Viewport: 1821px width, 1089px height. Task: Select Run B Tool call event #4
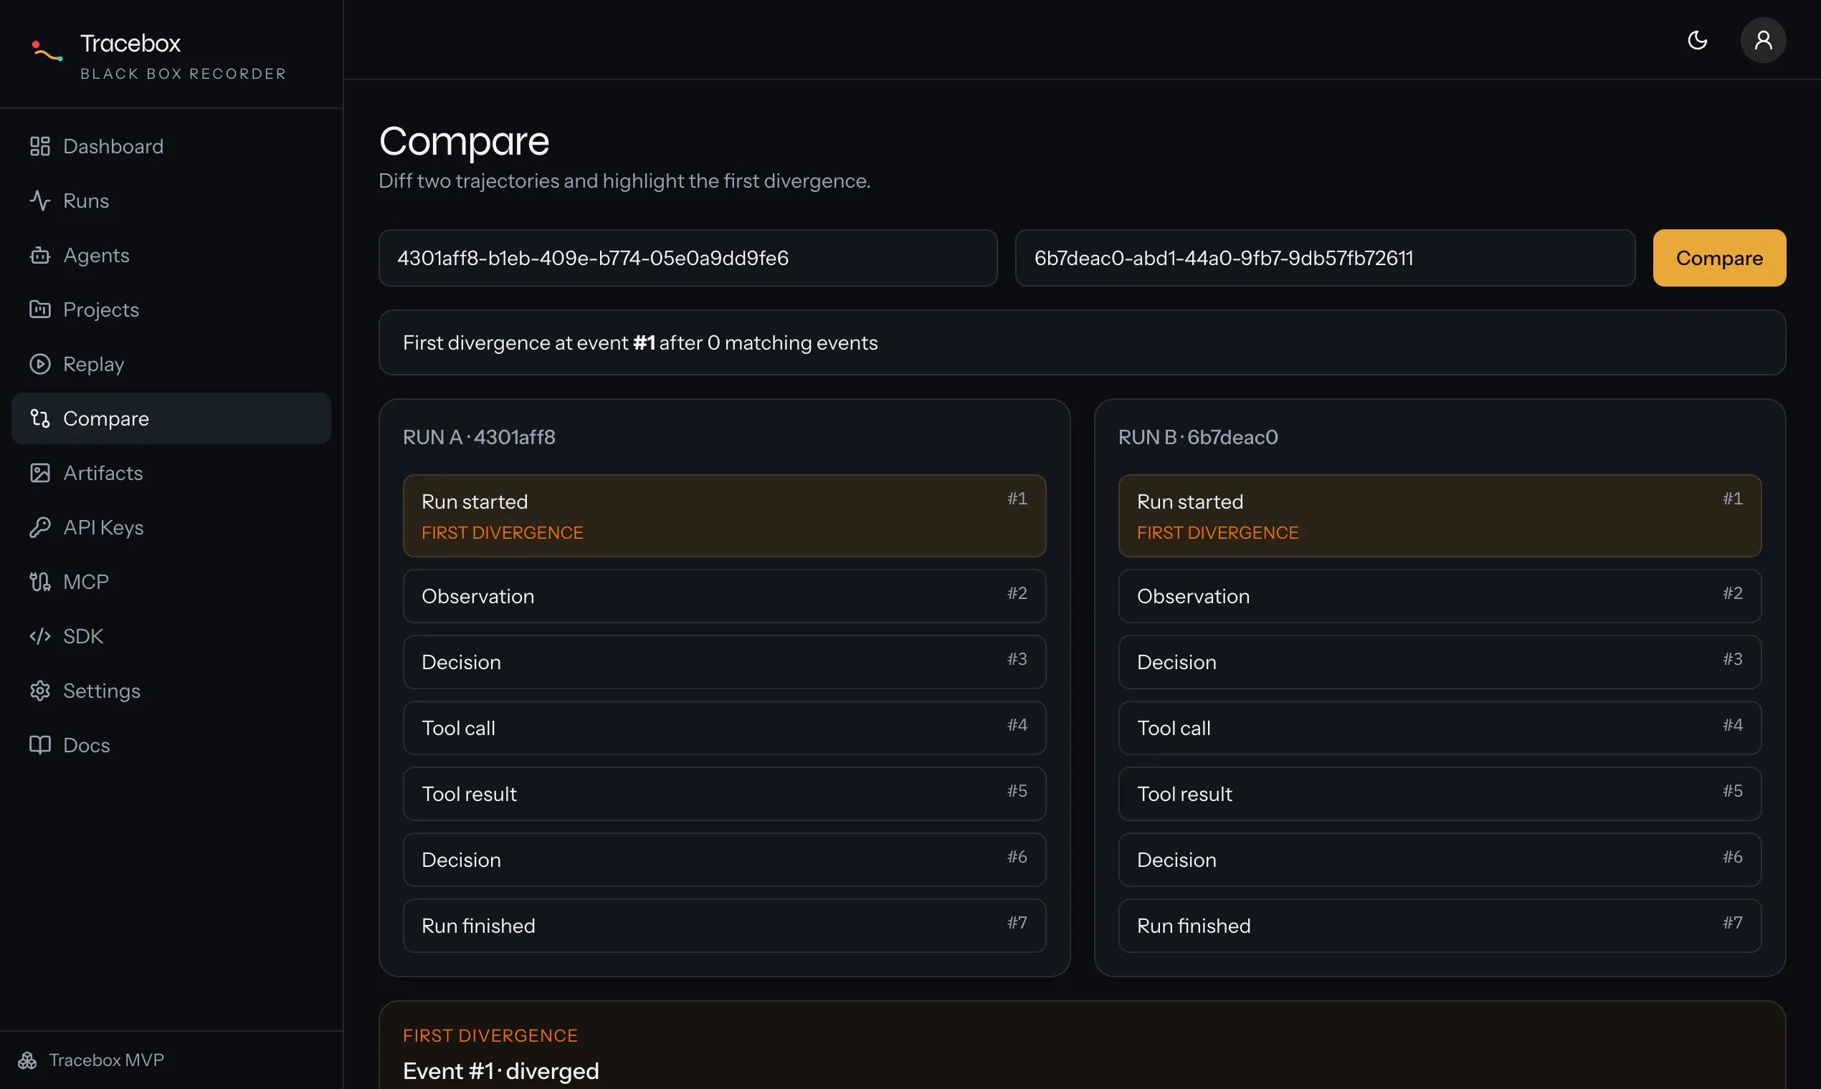coord(1439,728)
